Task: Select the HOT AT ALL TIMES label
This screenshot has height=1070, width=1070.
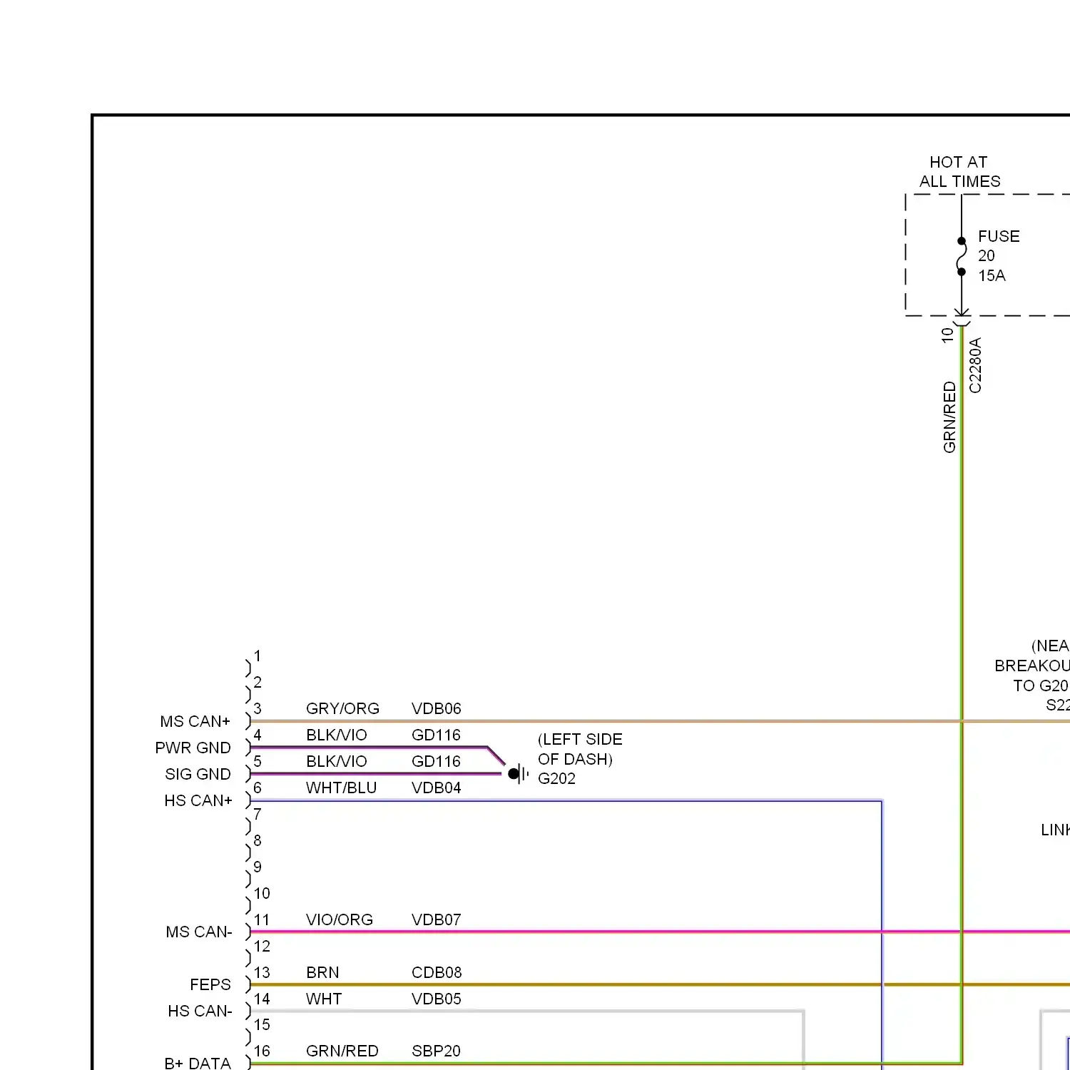Action: [x=959, y=172]
